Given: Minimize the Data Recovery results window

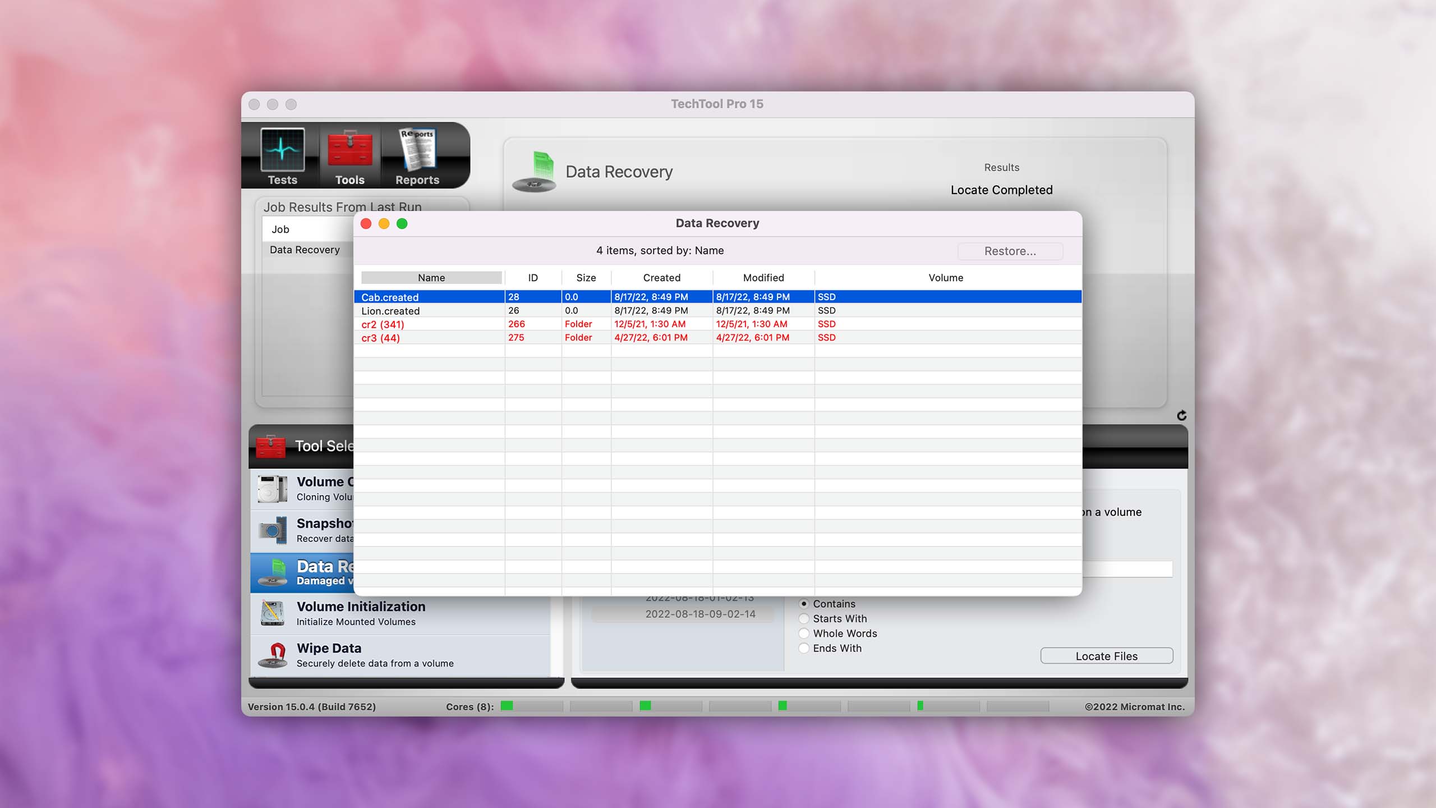Looking at the screenshot, I should tap(384, 223).
